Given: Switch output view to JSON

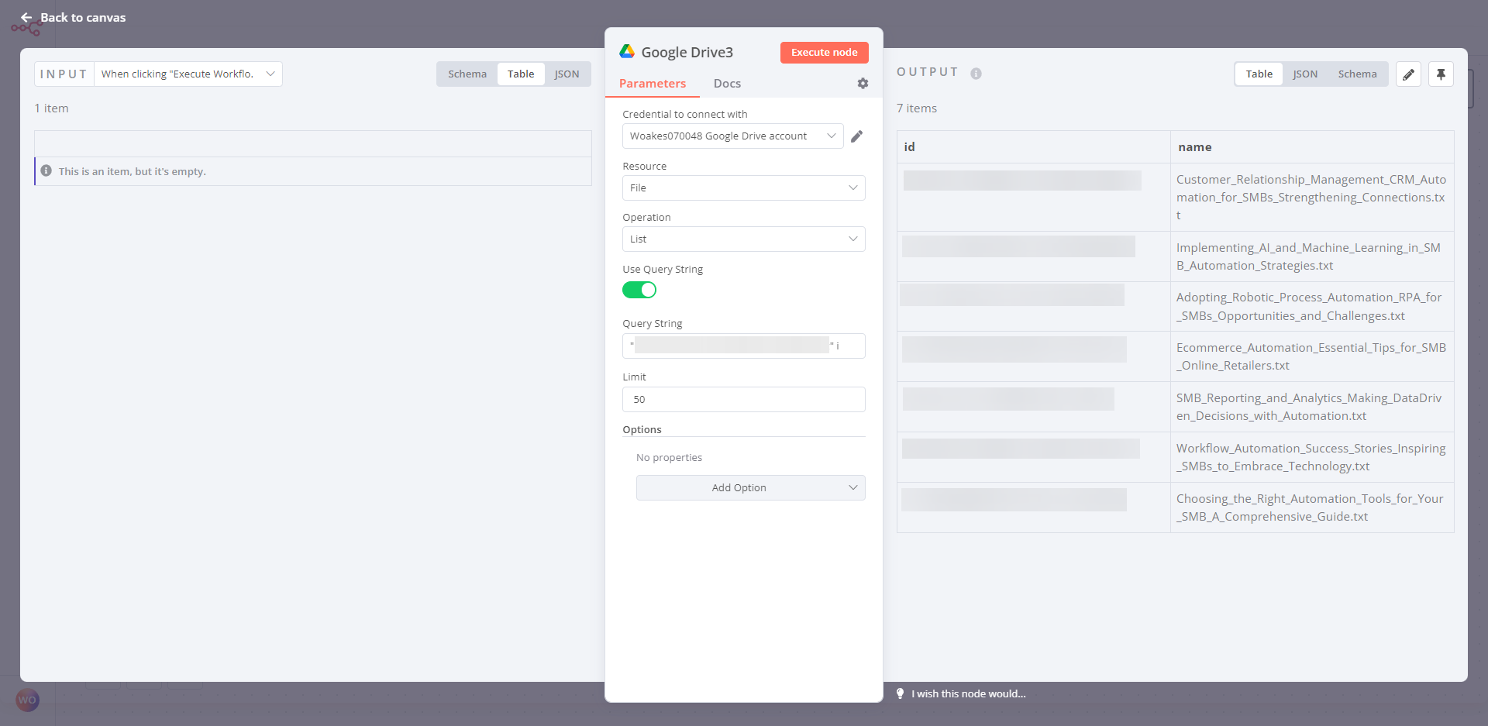Looking at the screenshot, I should (1305, 74).
